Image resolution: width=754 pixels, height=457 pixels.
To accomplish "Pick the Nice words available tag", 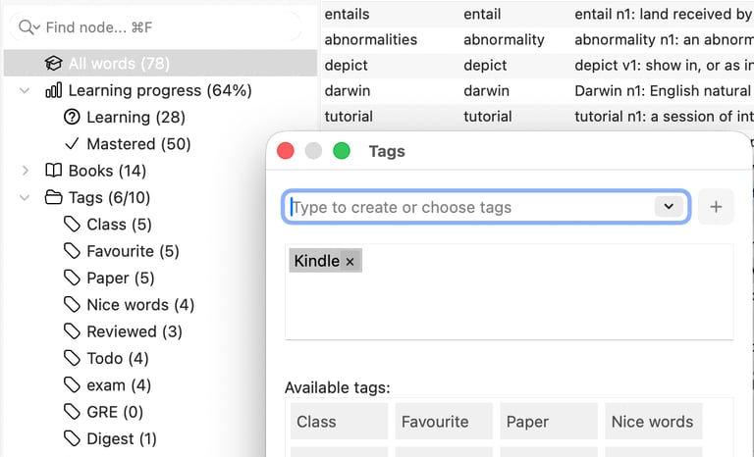I will 652,422.
